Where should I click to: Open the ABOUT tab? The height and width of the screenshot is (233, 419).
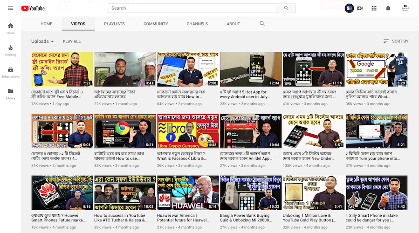pyautogui.click(x=234, y=24)
